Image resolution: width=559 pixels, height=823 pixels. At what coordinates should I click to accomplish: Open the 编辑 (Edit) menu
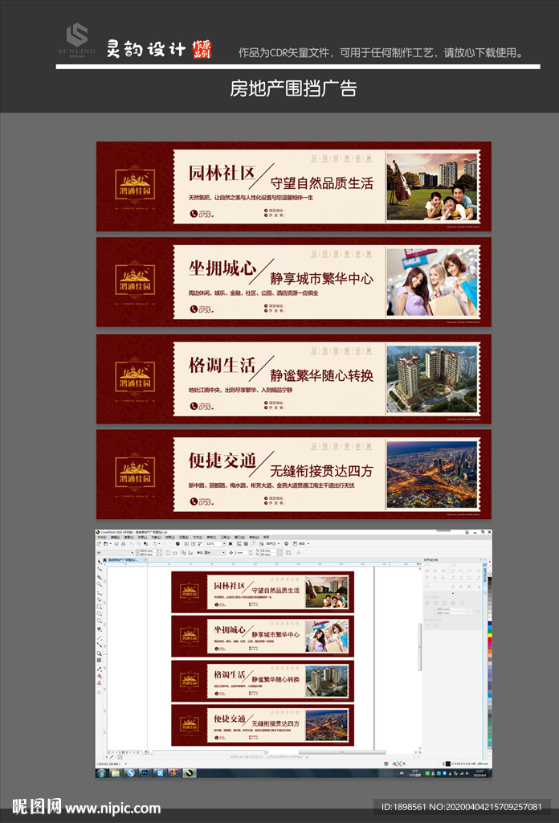pyautogui.click(x=115, y=538)
